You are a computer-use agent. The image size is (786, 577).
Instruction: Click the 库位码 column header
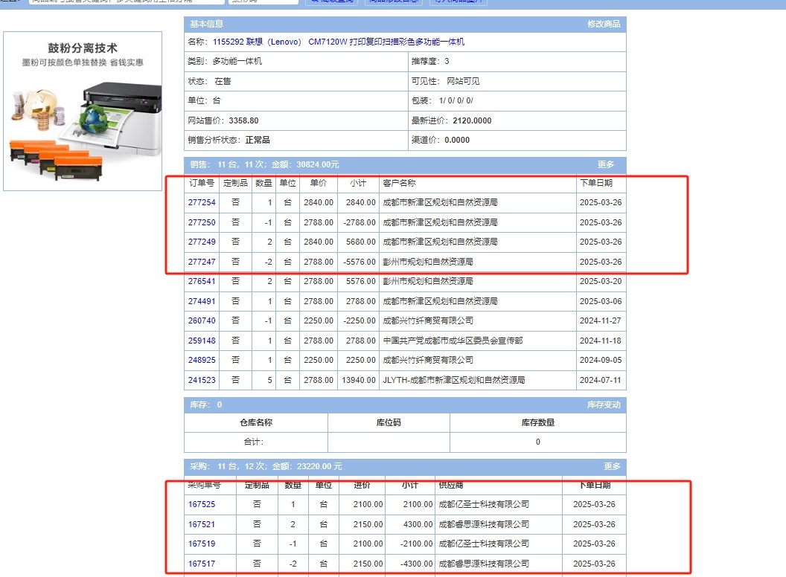(389, 423)
